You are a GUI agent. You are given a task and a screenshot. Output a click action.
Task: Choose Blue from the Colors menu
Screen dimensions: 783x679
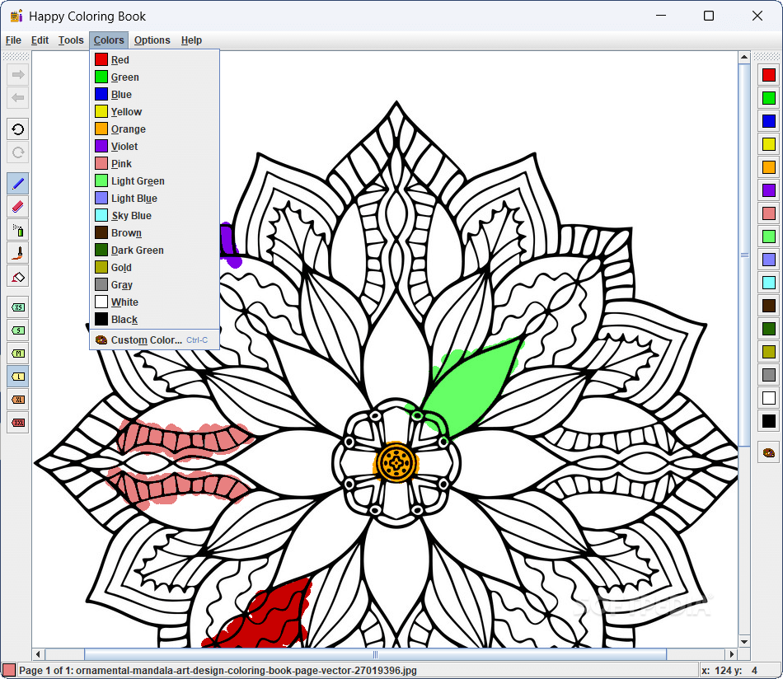(154, 95)
